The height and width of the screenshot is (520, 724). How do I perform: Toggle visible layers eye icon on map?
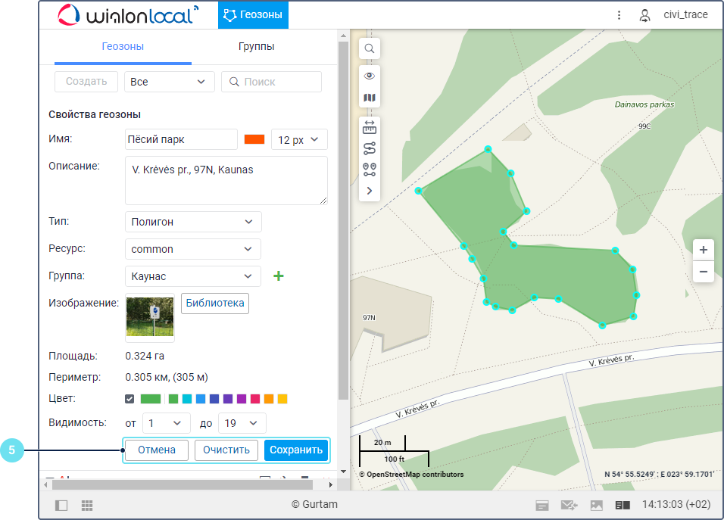click(x=370, y=76)
